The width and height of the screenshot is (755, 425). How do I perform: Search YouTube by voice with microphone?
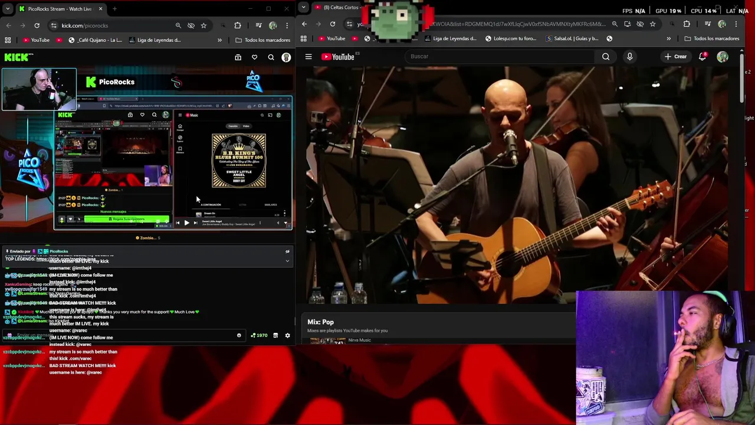coord(629,57)
